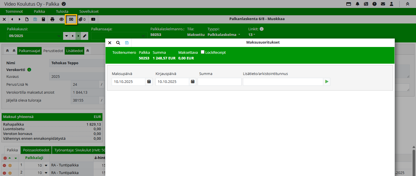Open the Maksupäivä calendar picker

coord(149,82)
